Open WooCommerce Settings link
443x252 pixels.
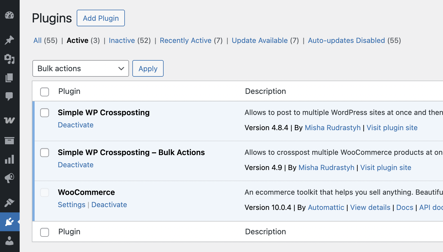coord(71,205)
